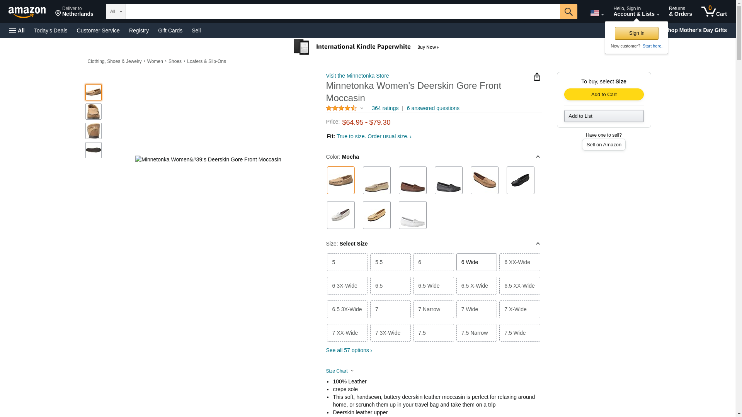The height and width of the screenshot is (417, 742).
Task: Select the sole view product thumbnail
Action: [x=94, y=150]
